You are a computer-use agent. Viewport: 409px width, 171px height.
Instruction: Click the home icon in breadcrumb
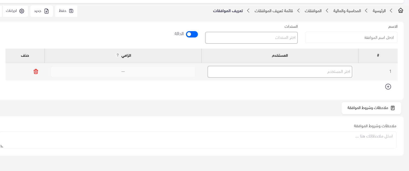coord(401,11)
